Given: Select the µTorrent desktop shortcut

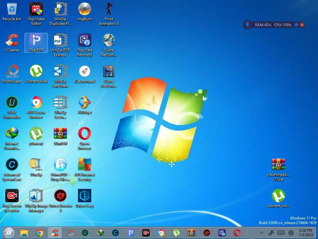Looking at the screenshot, I should click(36, 136).
